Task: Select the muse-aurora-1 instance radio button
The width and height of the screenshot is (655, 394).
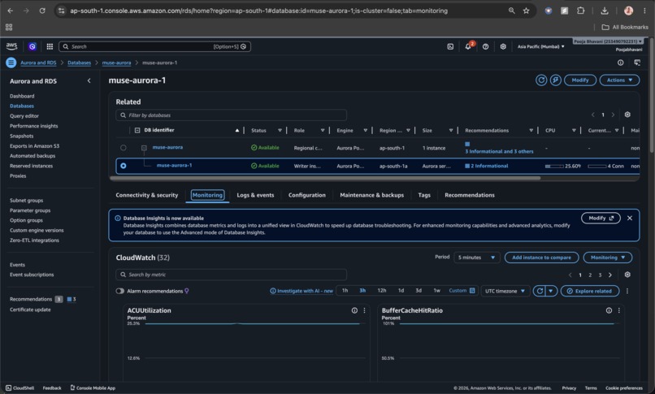Action: coord(124,166)
